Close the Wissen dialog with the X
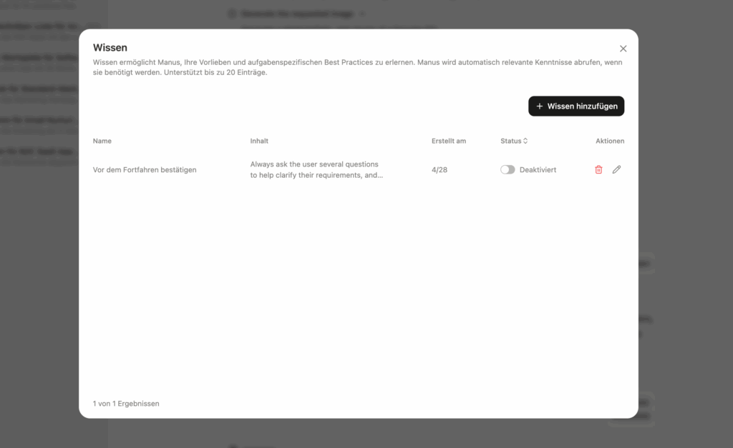Screen dimensions: 733x448 (x=623, y=49)
